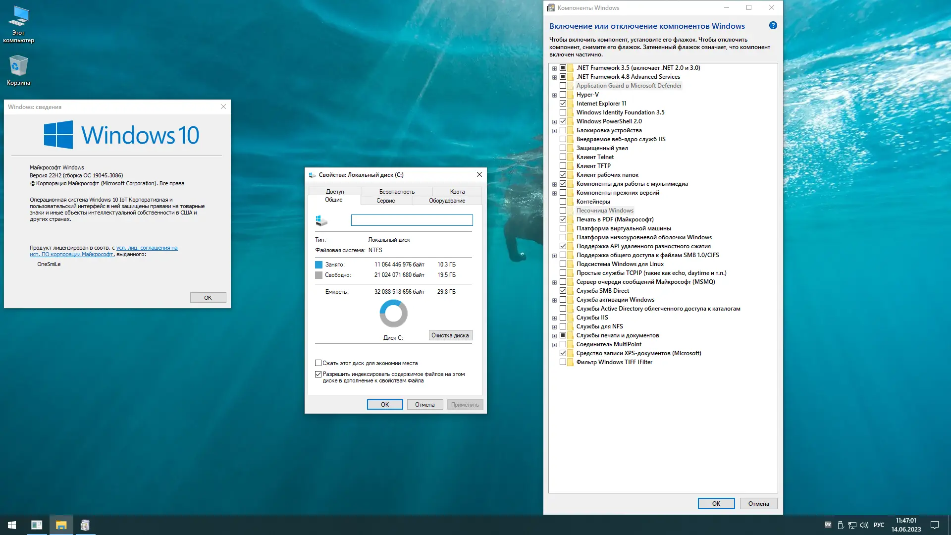Enable the Telnet client checkbox
951x535 pixels.
(563, 157)
